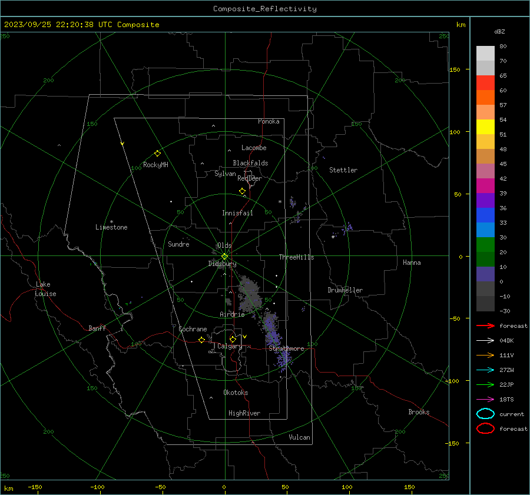Click the RockyMH map label

point(155,165)
